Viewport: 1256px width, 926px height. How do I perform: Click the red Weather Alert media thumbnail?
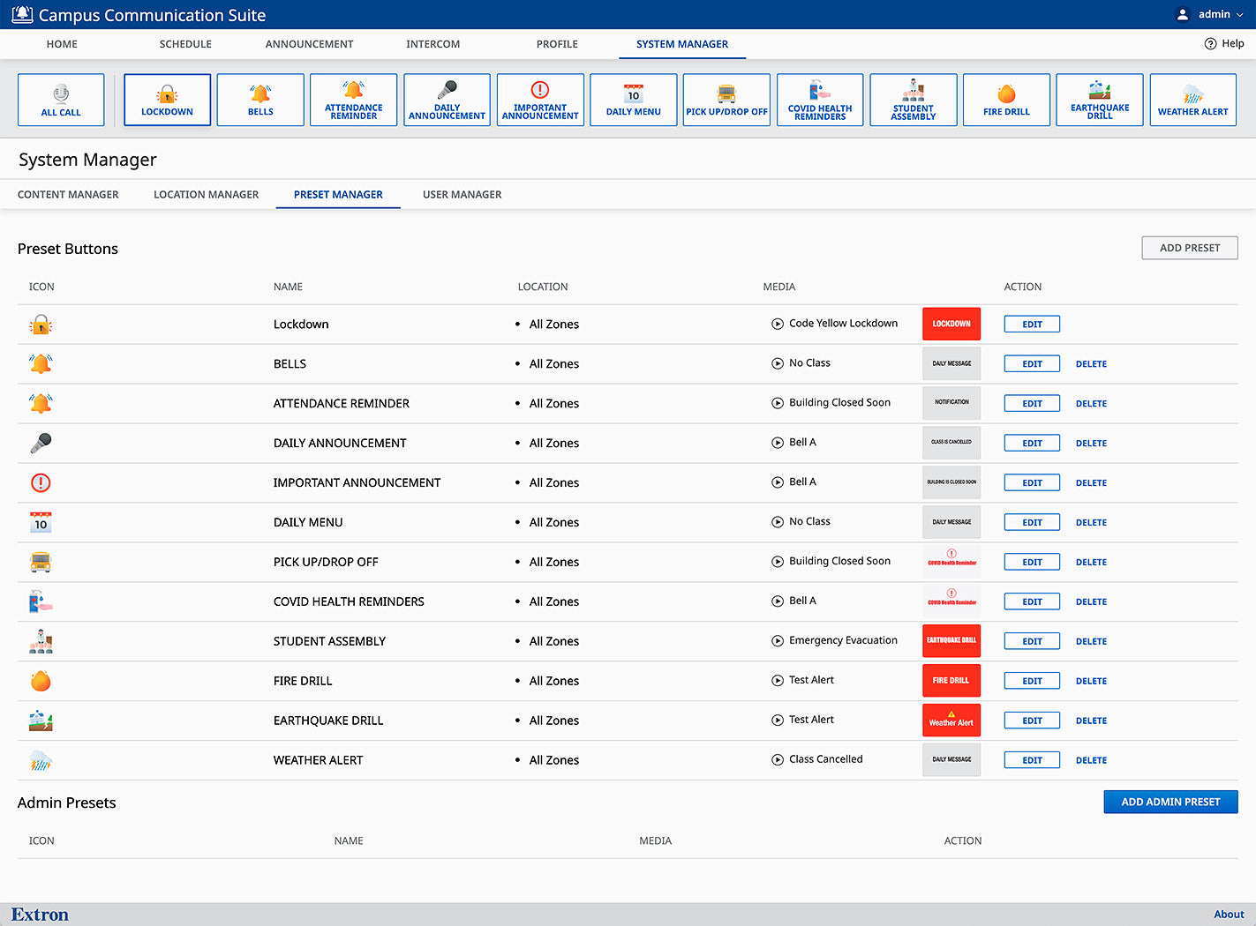coord(951,721)
